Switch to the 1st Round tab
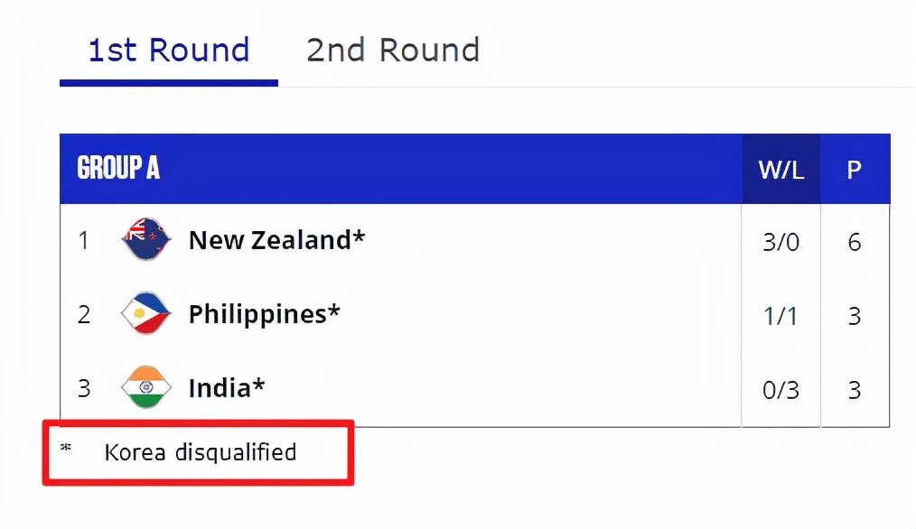 [x=168, y=51]
